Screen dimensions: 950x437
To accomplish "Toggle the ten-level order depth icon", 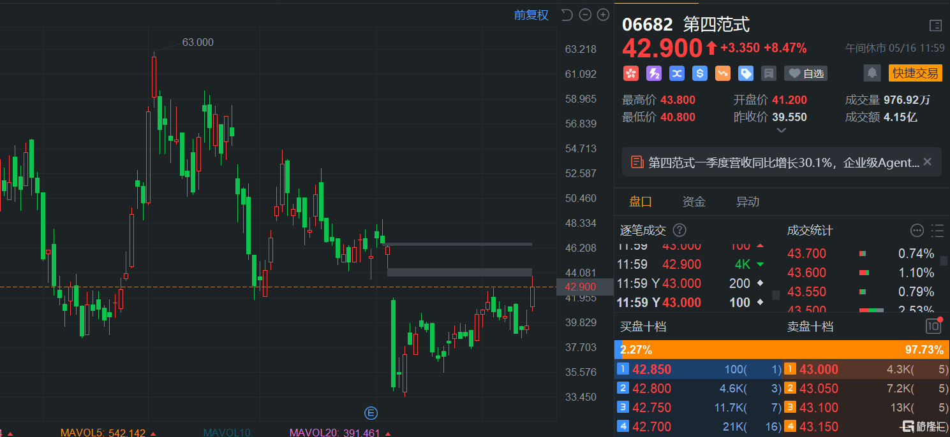I will 933,326.
